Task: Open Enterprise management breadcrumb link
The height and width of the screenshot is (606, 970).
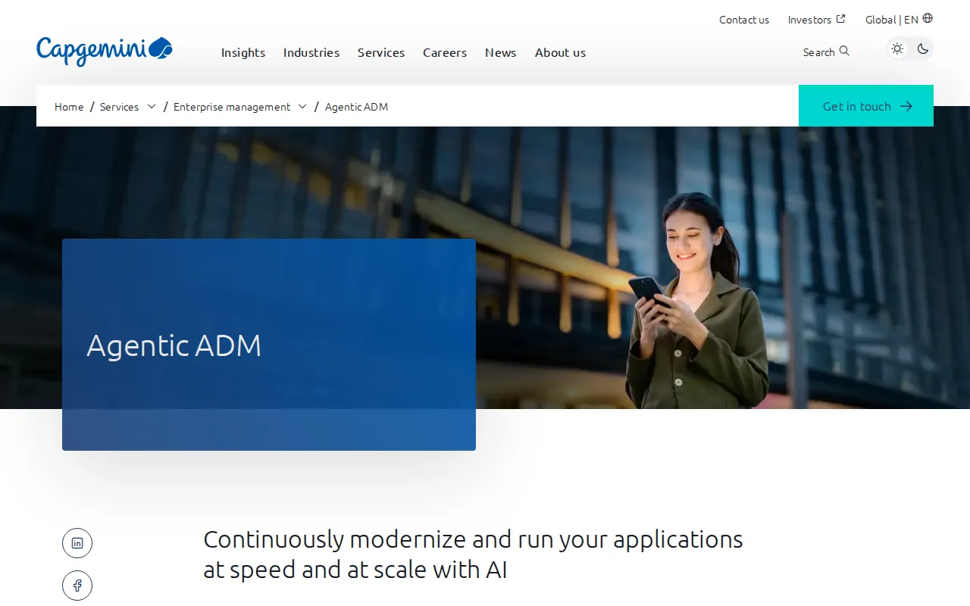Action: tap(232, 107)
